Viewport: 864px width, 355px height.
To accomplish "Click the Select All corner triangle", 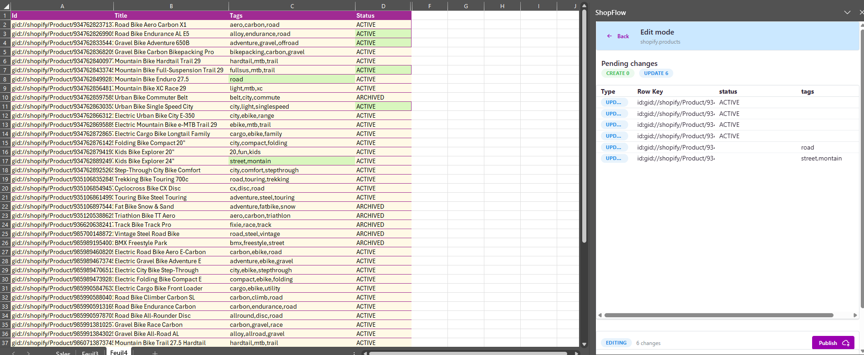I will (6, 6).
